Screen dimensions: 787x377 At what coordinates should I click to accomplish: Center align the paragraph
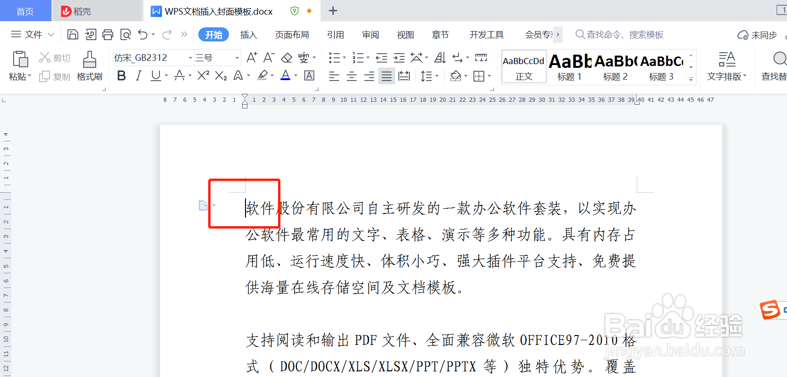tap(352, 75)
